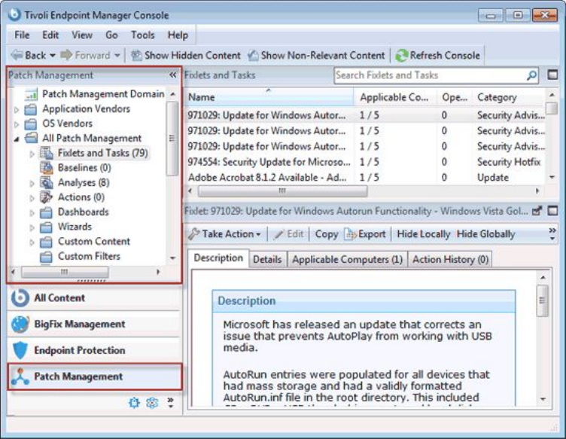The image size is (566, 439).
Task: Click the OS Vendors folder icon
Action: click(x=31, y=123)
